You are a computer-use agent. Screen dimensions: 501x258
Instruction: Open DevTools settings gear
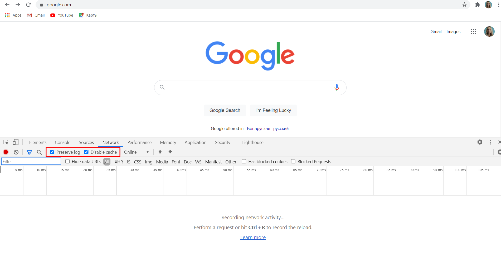480,142
